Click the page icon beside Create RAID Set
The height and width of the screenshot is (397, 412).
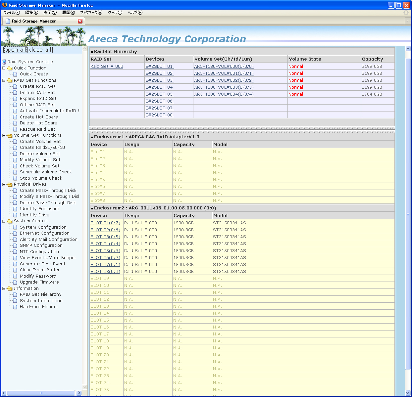[15, 86]
